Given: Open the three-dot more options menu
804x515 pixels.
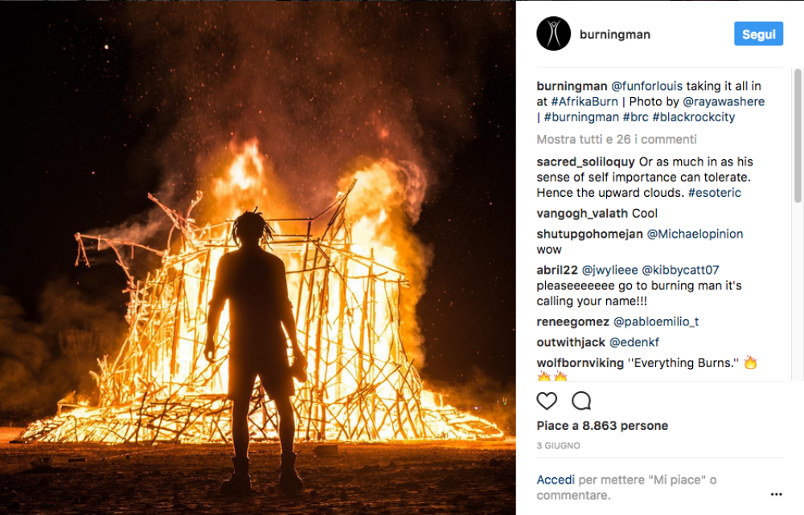Looking at the screenshot, I should 776,494.
